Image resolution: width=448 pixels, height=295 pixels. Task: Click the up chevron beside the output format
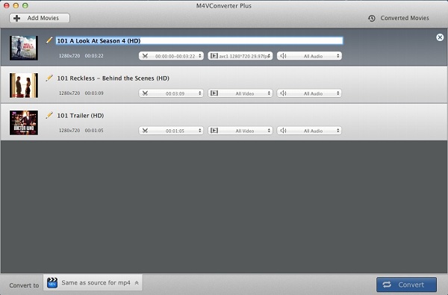point(137,283)
